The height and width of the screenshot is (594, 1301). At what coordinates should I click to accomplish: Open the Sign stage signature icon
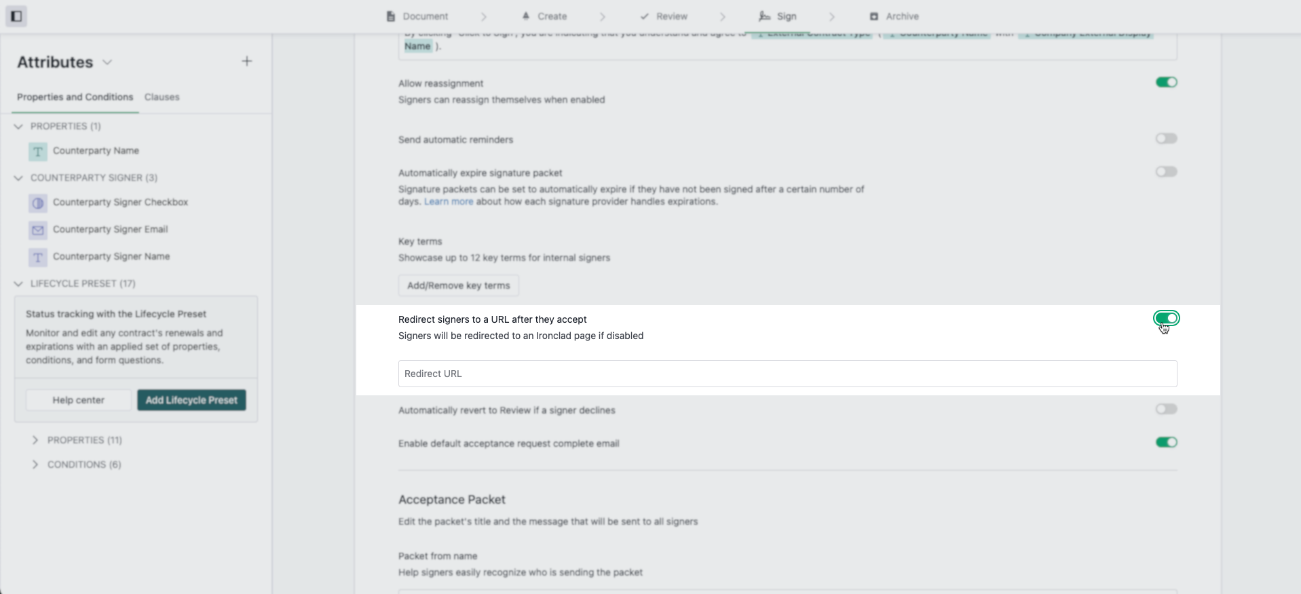pyautogui.click(x=764, y=16)
